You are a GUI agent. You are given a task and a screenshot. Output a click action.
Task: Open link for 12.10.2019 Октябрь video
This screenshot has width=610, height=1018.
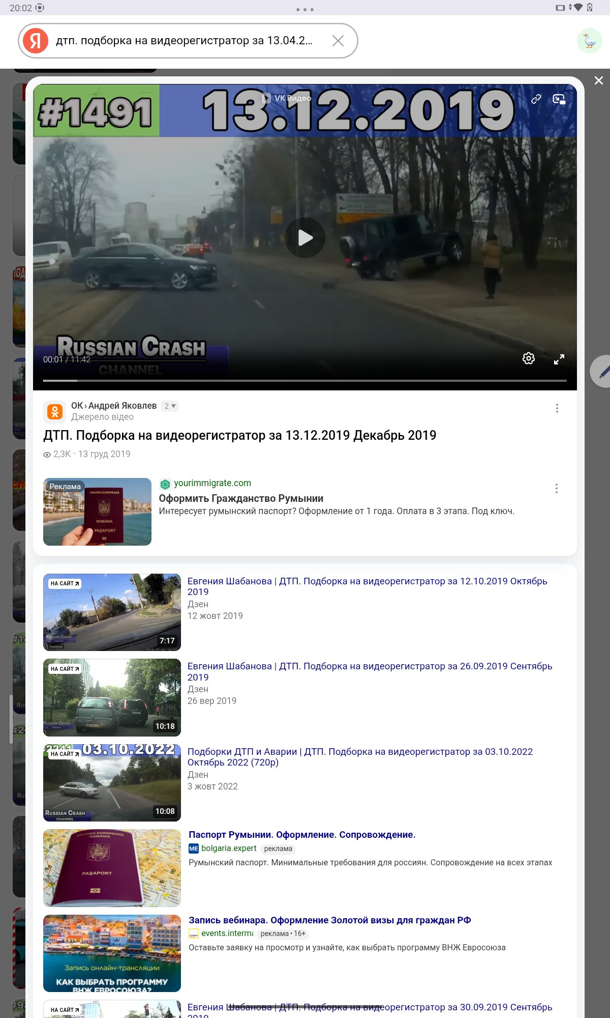(x=367, y=586)
